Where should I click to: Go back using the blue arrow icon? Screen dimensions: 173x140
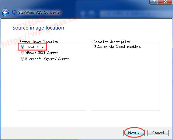5,12
